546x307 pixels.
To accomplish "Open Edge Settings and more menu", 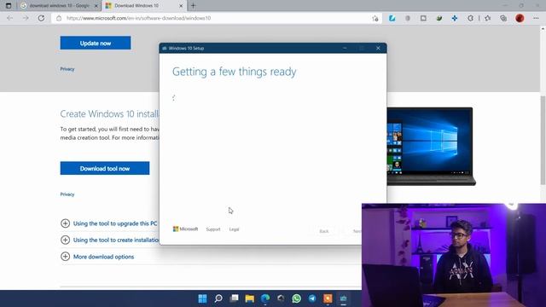I will pos(536,18).
